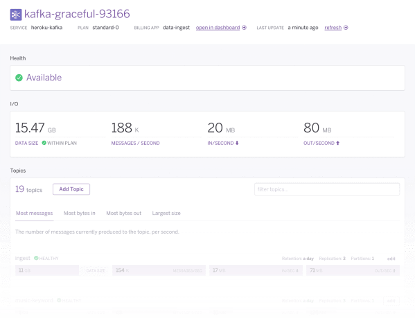The height and width of the screenshot is (328, 415).
Task: Click edit for the ingest topic
Action: (x=391, y=259)
